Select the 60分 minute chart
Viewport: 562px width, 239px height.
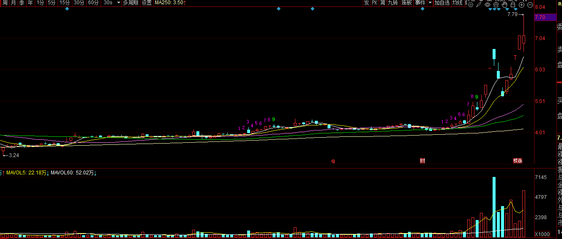93,3
